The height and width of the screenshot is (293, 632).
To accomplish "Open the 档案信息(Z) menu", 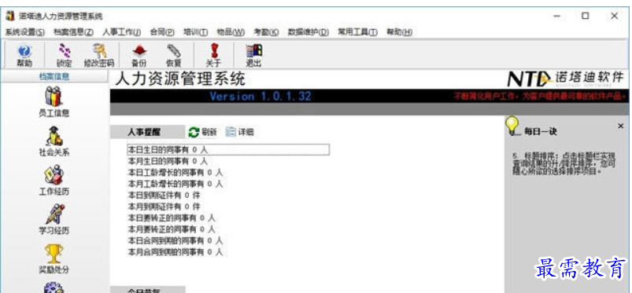I will click(73, 31).
